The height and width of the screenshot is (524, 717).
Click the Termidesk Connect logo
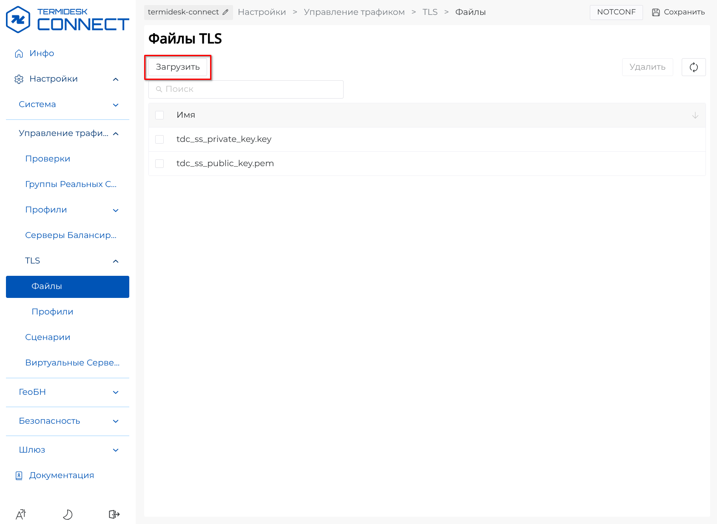67,20
